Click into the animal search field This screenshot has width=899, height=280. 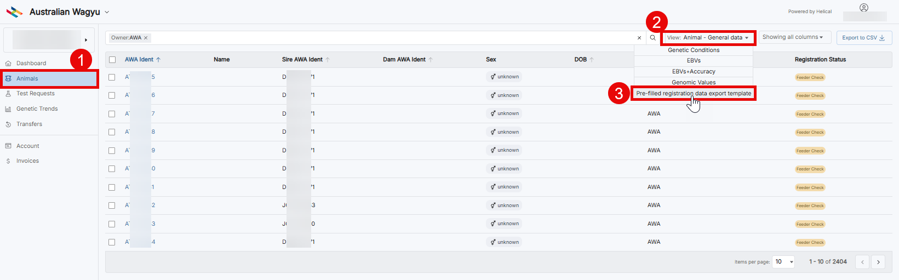(x=383, y=38)
